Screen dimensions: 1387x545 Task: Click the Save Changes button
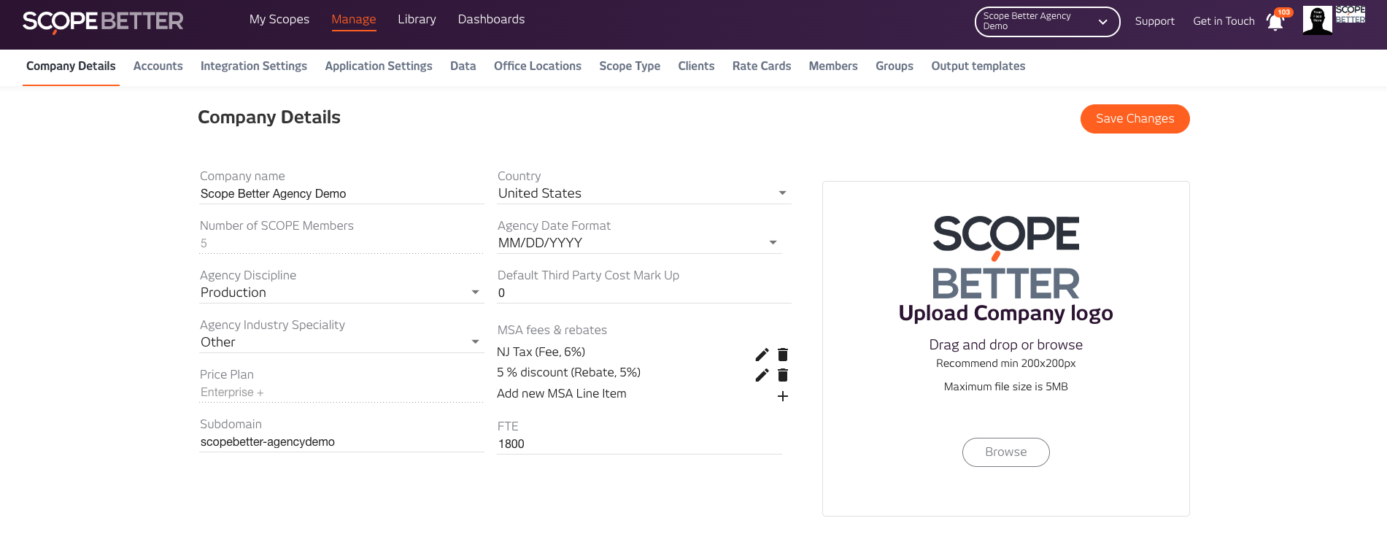1135,119
